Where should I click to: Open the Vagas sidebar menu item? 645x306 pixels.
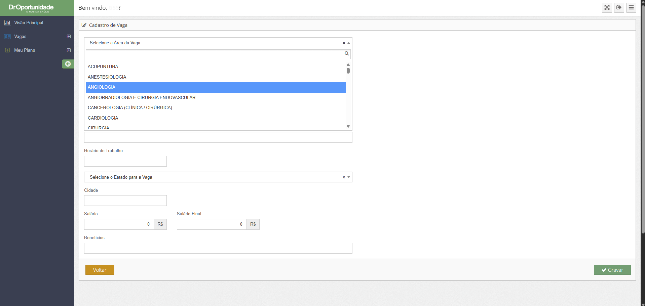point(20,37)
